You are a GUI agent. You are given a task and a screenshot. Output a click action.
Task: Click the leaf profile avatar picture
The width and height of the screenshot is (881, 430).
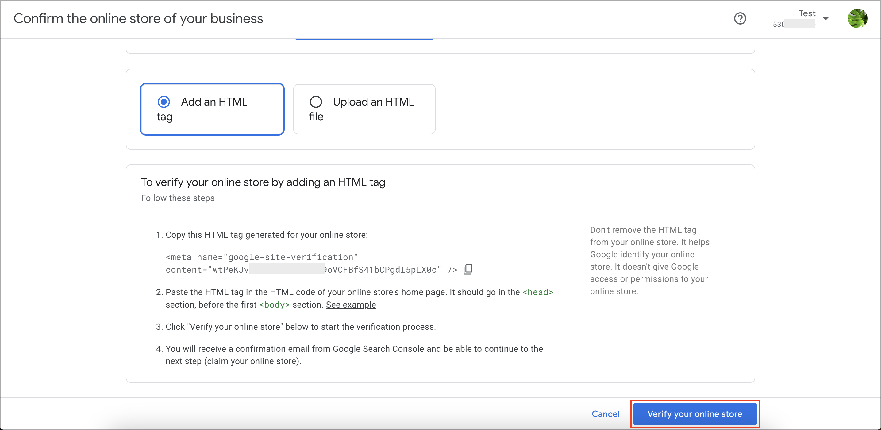click(857, 18)
